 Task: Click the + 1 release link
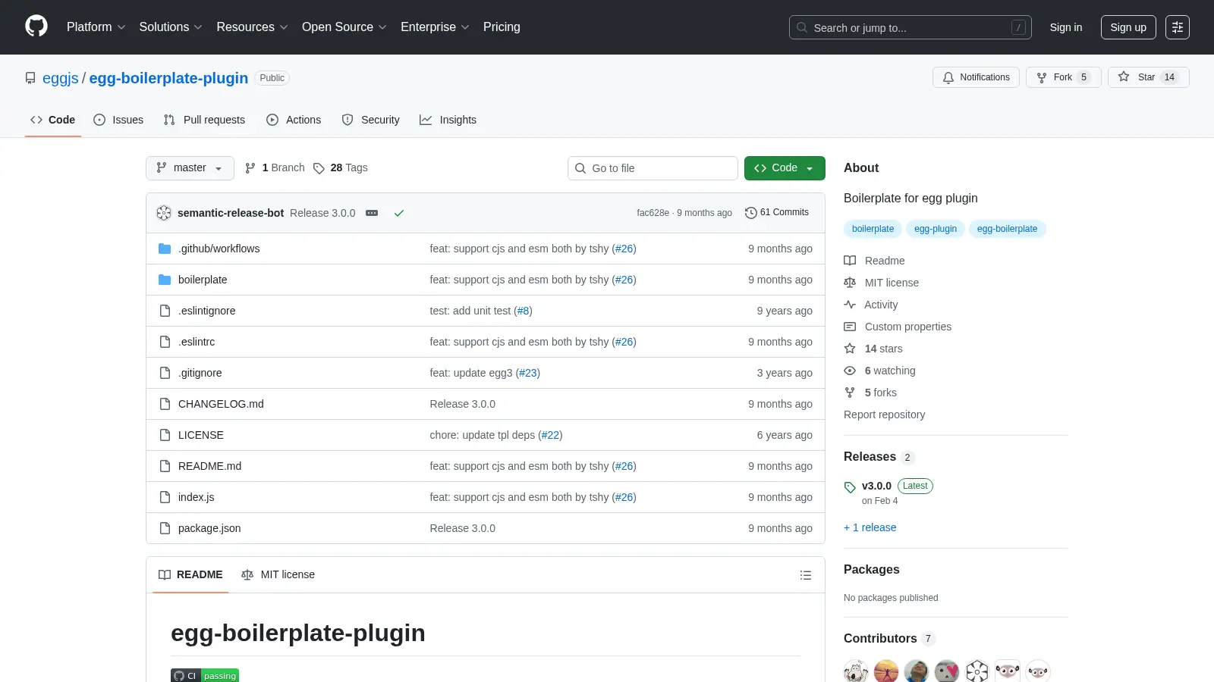click(870, 527)
